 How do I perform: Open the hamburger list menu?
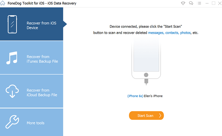click(199, 3)
